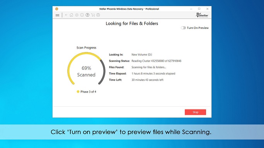Maximize the data recovery window
The image size is (264, 148).
point(199,9)
